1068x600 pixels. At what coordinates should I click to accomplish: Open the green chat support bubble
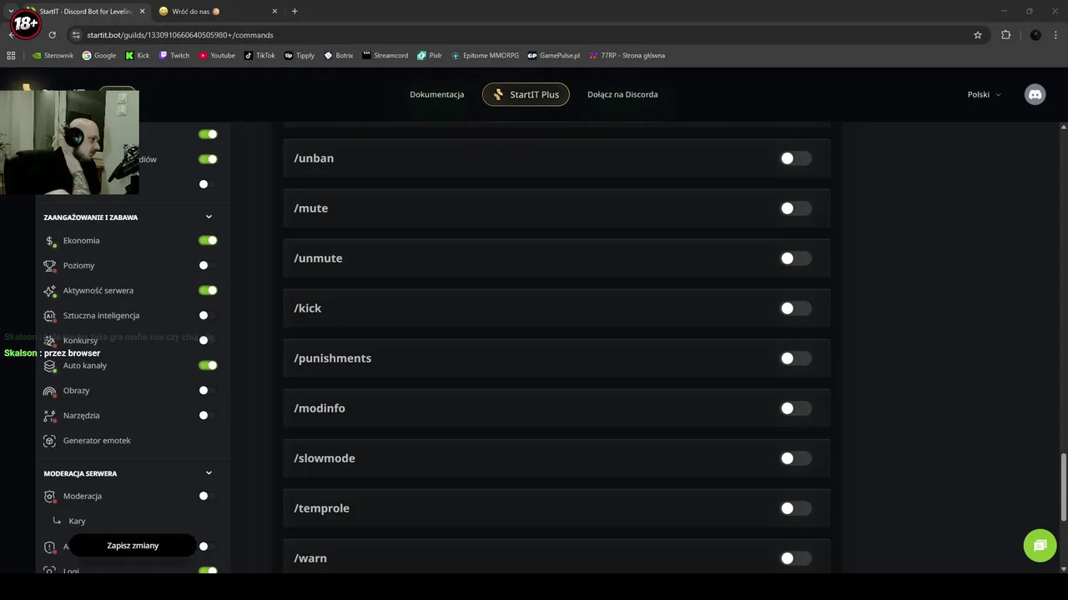pyautogui.click(x=1040, y=546)
